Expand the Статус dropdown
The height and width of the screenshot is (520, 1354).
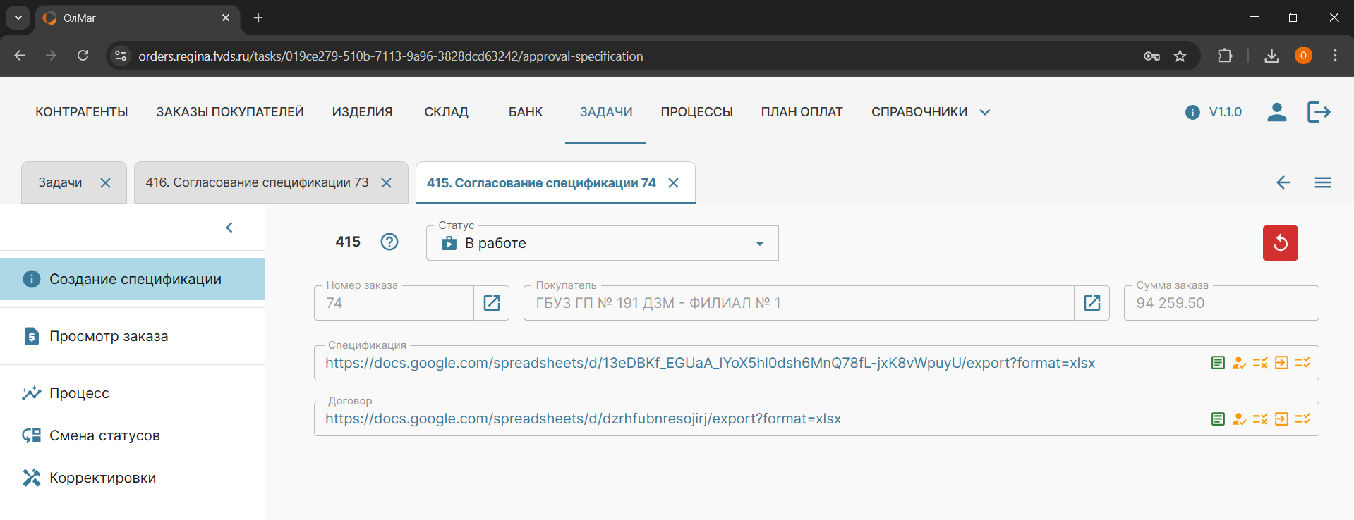tap(759, 244)
